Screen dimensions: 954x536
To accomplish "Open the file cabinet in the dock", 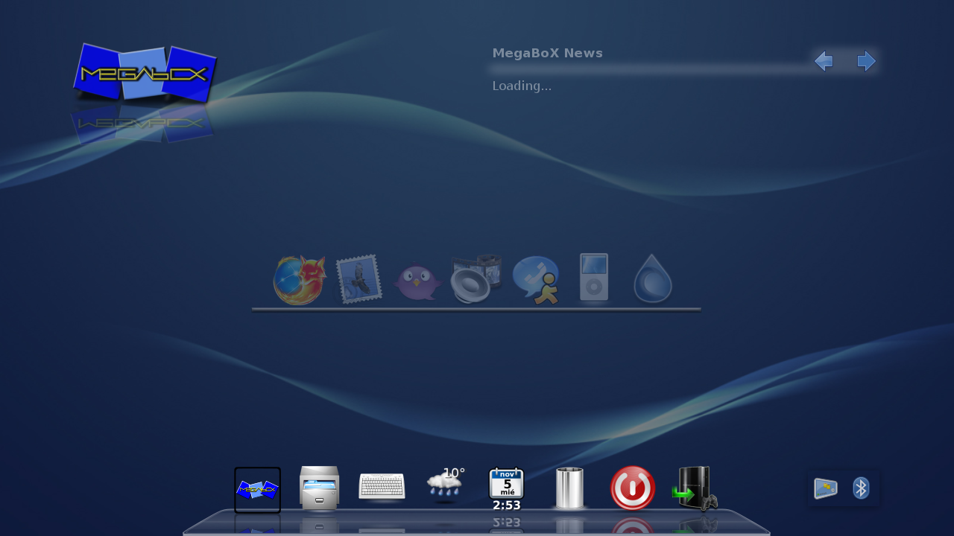I will [x=319, y=488].
